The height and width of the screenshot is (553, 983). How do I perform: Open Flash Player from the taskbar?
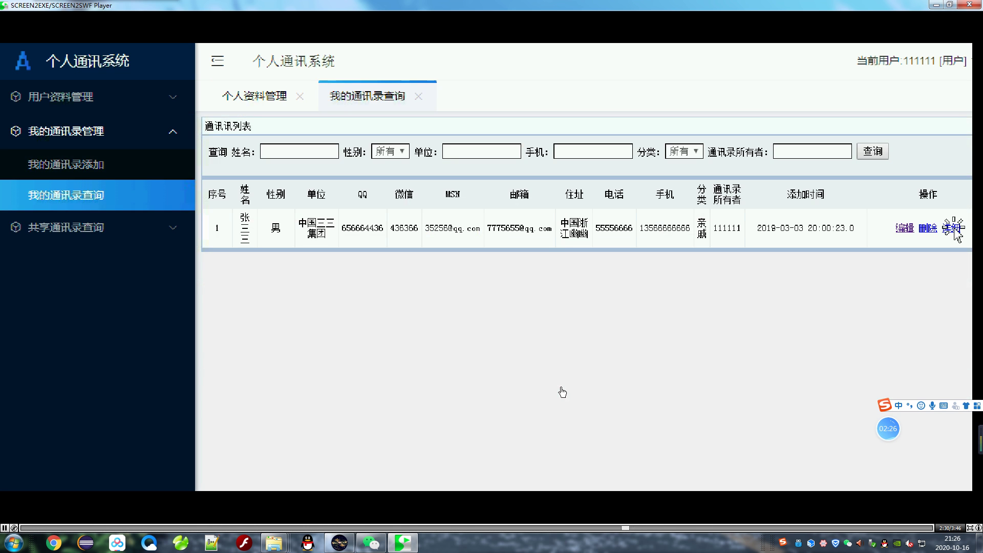[x=244, y=543]
